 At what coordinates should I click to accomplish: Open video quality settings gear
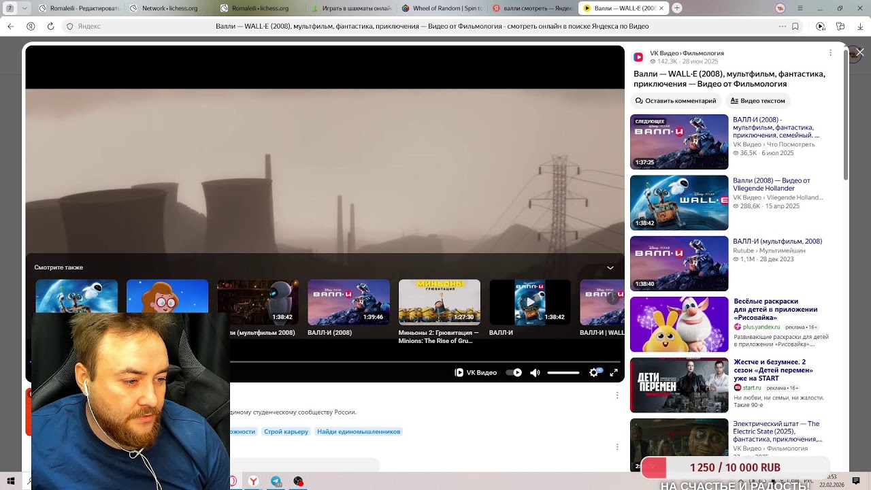(x=594, y=373)
